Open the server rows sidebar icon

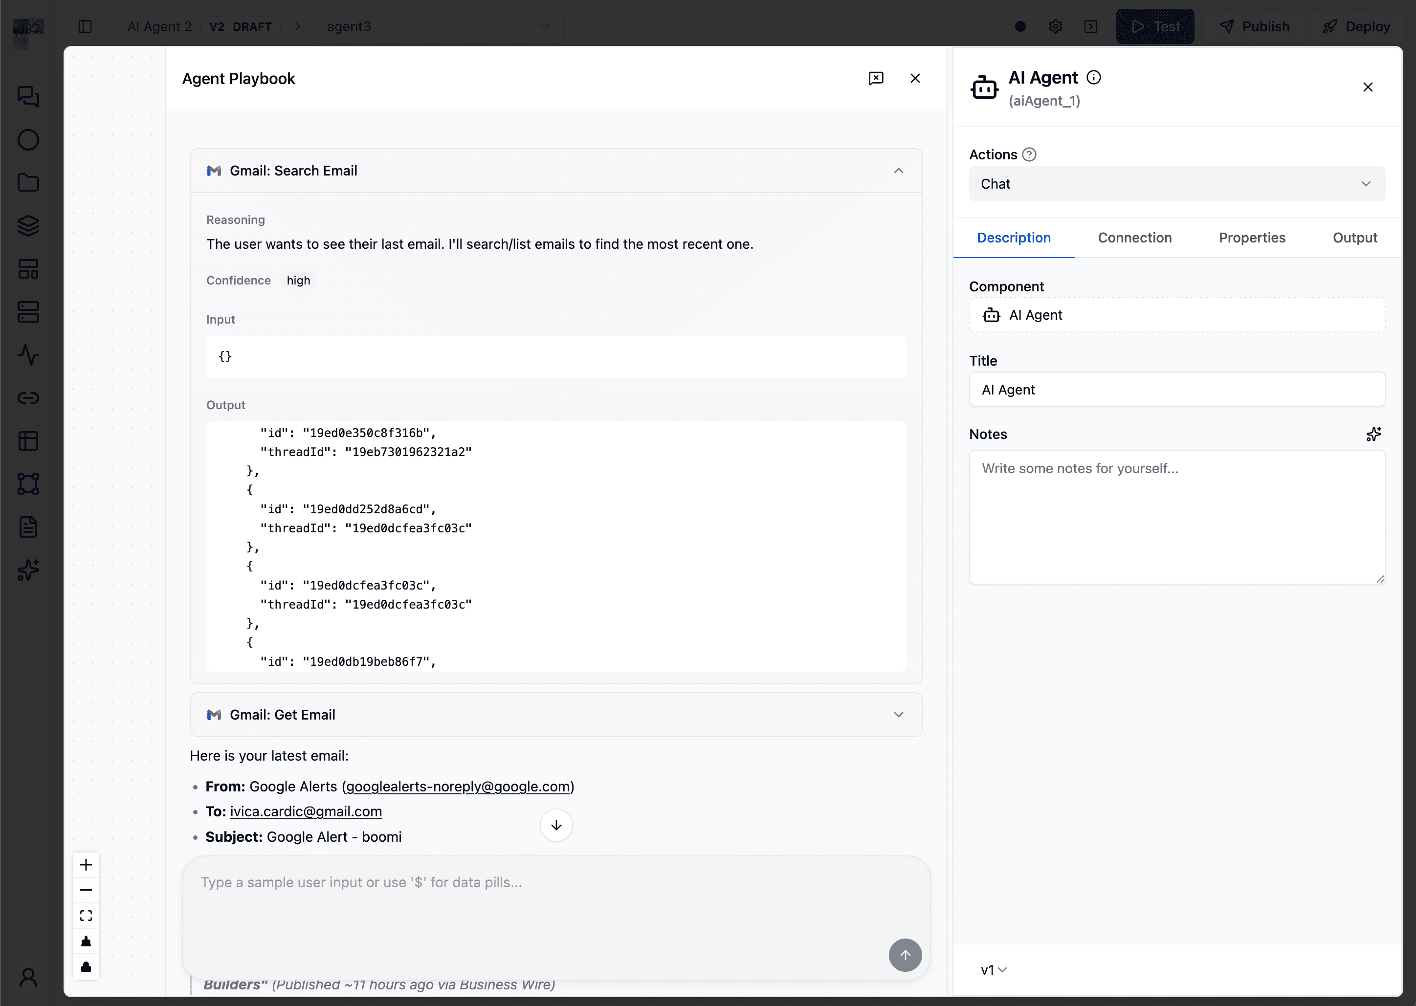pyautogui.click(x=28, y=311)
